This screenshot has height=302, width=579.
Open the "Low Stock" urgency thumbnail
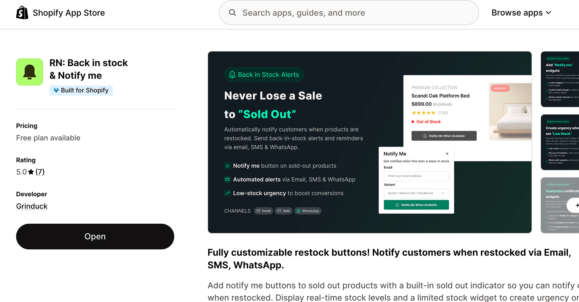point(560,142)
